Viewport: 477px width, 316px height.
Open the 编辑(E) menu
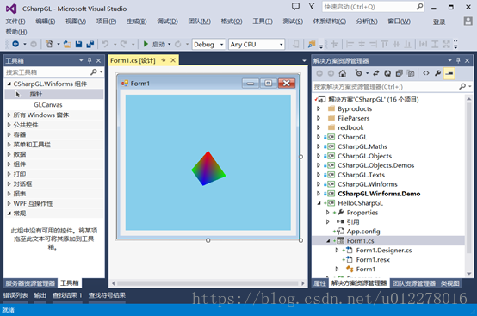pyautogui.click(x=46, y=22)
